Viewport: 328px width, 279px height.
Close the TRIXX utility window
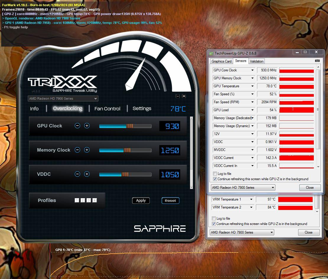click(184, 96)
